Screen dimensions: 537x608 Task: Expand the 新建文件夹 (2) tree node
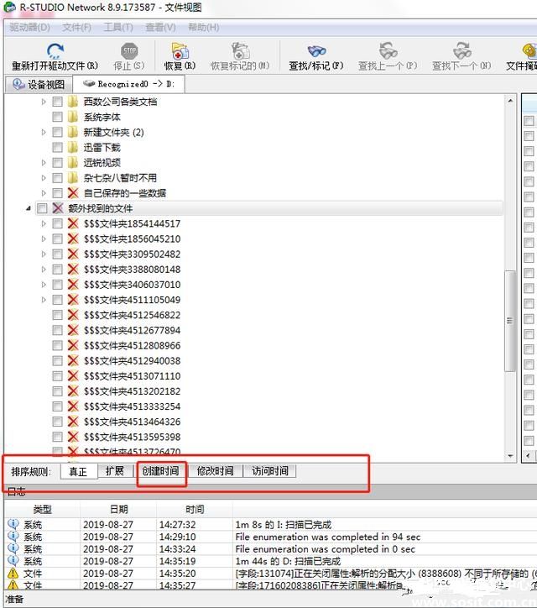44,132
